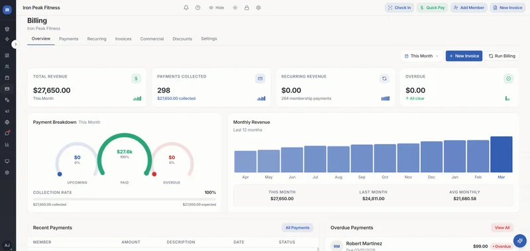
Task: Click top bar New Invoice button
Action: [x=507, y=8]
